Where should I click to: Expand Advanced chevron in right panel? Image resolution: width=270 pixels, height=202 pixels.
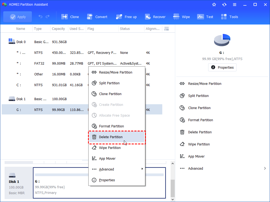click(265, 169)
